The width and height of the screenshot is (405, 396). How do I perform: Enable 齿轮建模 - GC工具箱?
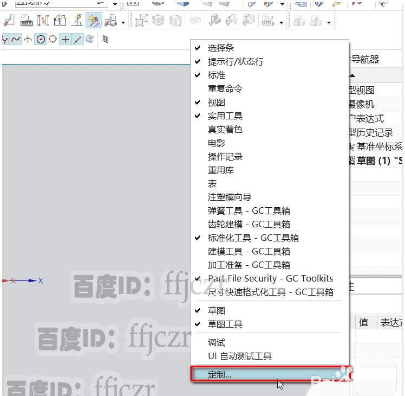[270, 225]
